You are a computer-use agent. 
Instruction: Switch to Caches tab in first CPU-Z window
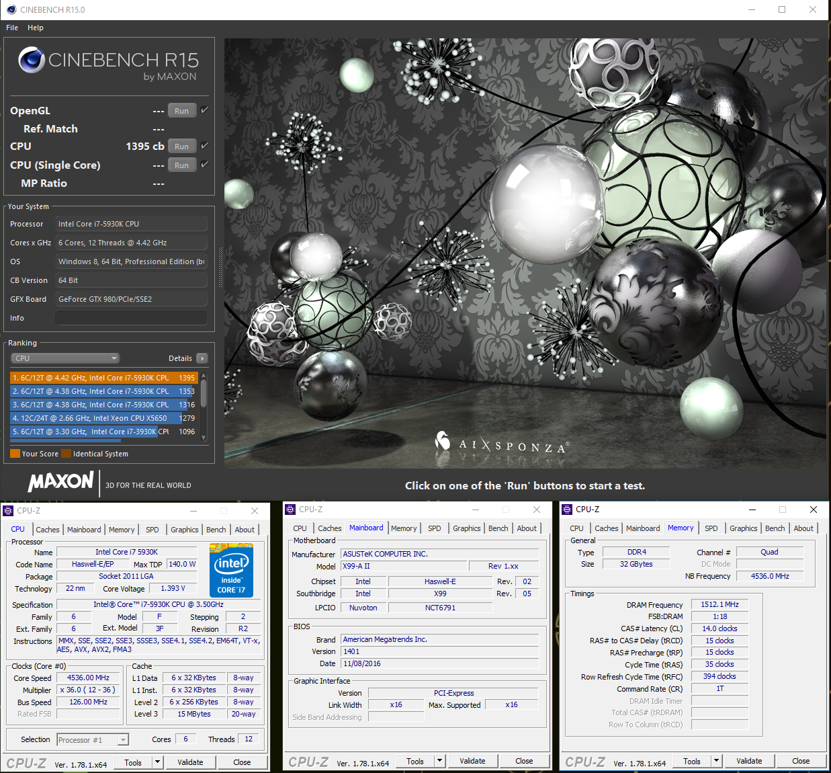[x=47, y=530]
